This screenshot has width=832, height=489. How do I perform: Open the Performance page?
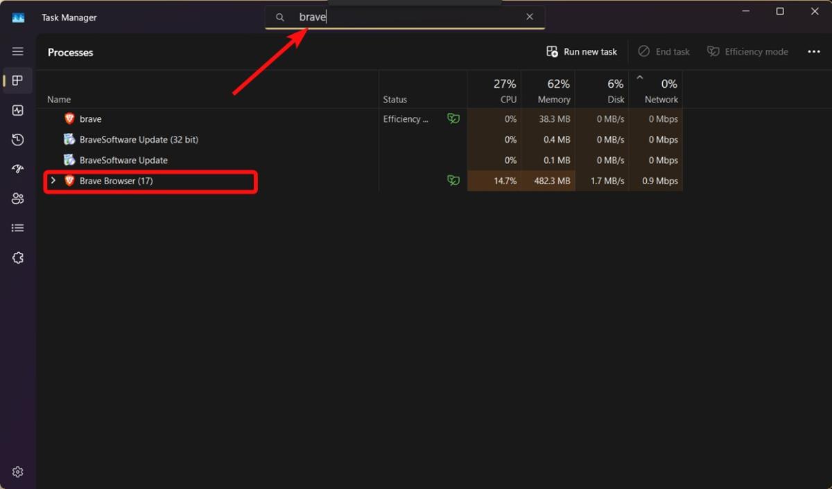point(17,110)
